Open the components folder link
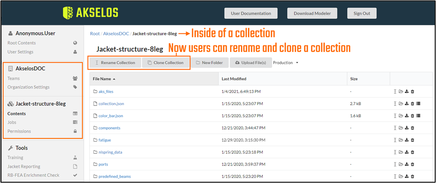436x183 pixels. click(x=110, y=128)
